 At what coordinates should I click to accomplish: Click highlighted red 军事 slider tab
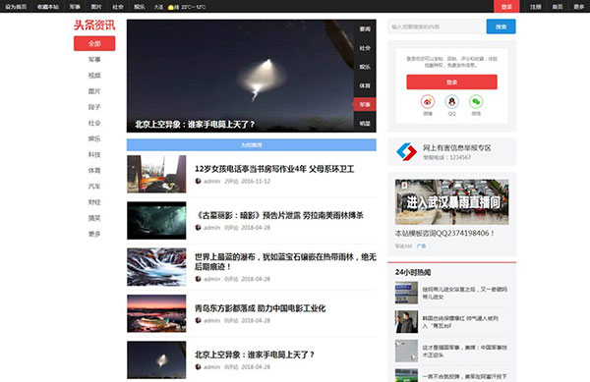[x=365, y=104]
